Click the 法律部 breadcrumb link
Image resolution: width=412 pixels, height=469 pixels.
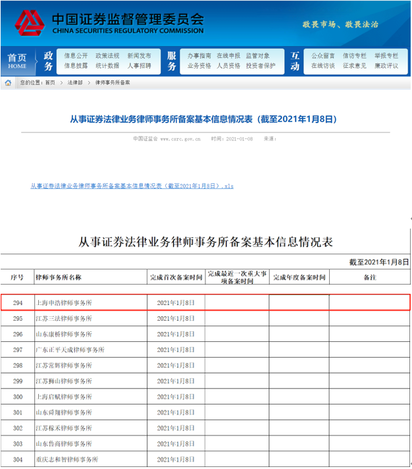75,83
